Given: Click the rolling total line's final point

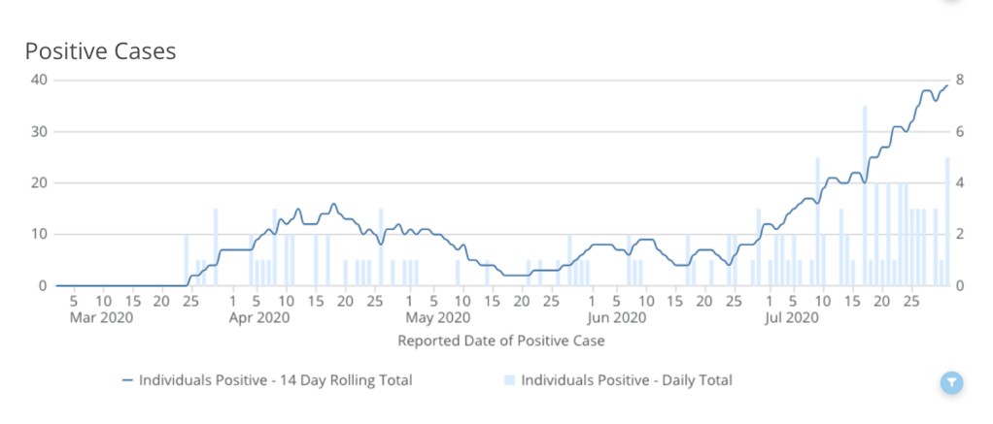Looking at the screenshot, I should tap(947, 85).
